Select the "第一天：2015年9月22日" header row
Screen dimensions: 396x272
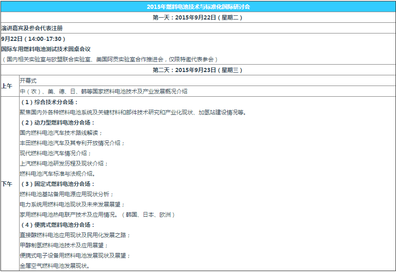(x=198, y=18)
